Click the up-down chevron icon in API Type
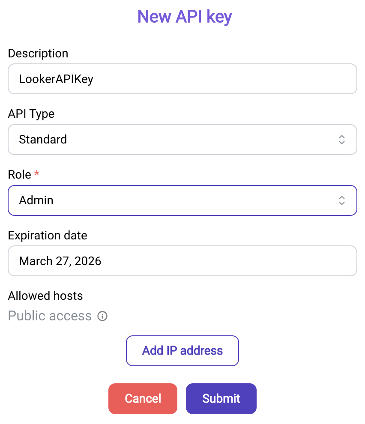Viewport: 365px width, 424px height. [x=342, y=140]
